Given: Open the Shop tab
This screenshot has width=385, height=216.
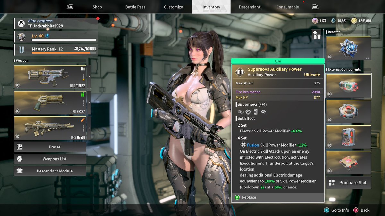Looking at the screenshot, I should pyautogui.click(x=97, y=7).
